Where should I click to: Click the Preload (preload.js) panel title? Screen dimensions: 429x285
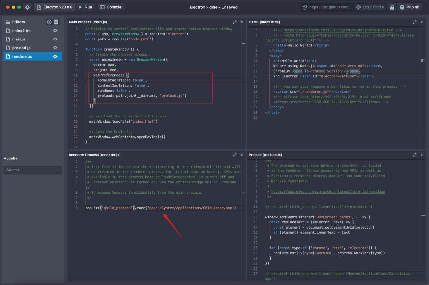[x=265, y=155]
